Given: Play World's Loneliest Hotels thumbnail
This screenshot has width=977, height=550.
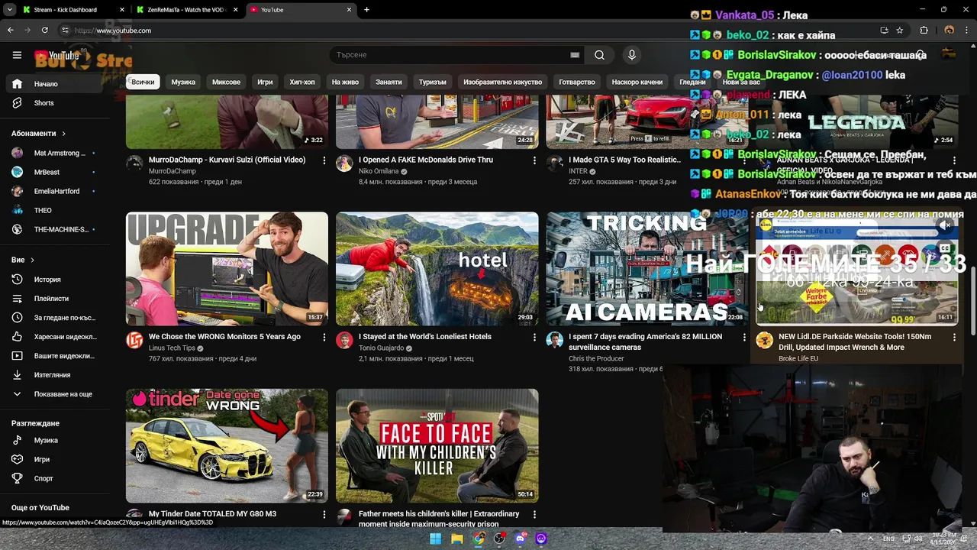Looking at the screenshot, I should click(x=437, y=269).
